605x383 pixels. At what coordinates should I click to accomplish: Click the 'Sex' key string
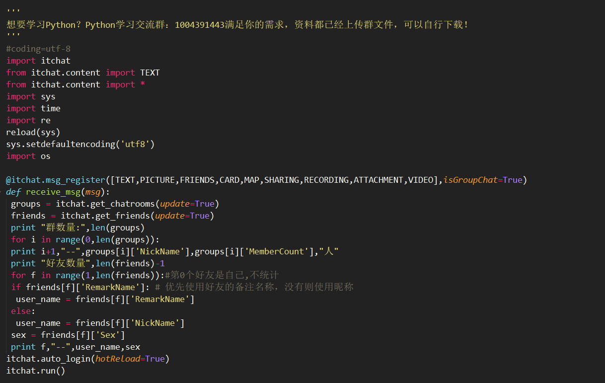108,335
